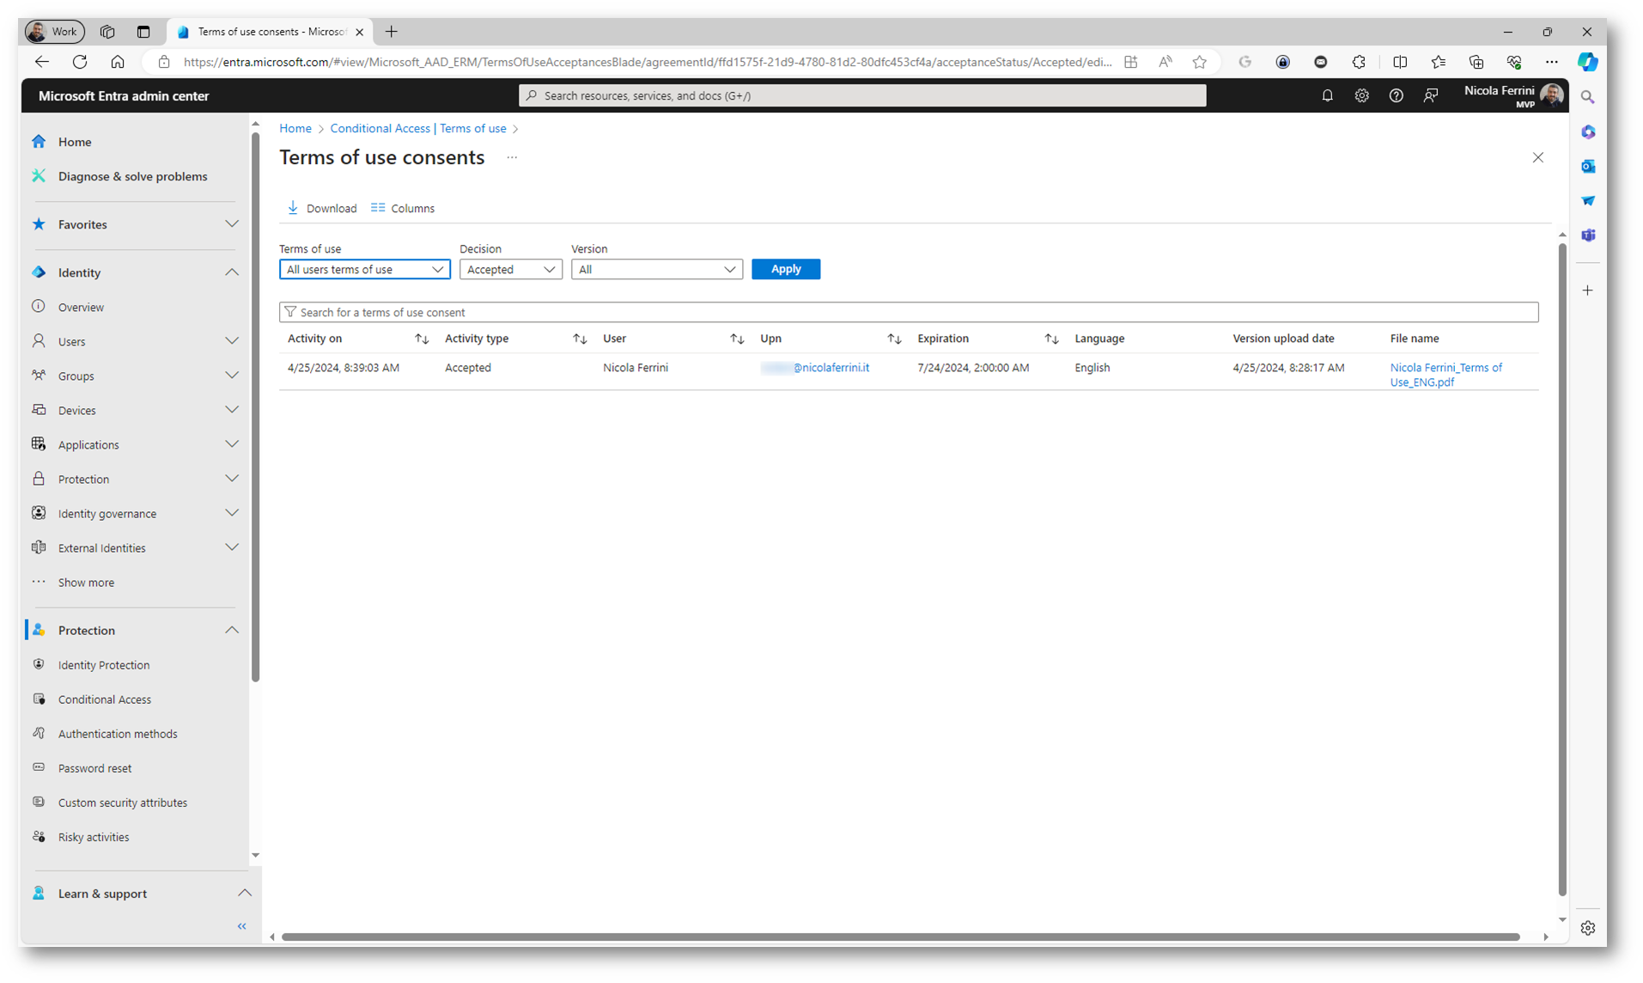
Task: Click the search for a terms of use consent field
Action: click(x=909, y=312)
